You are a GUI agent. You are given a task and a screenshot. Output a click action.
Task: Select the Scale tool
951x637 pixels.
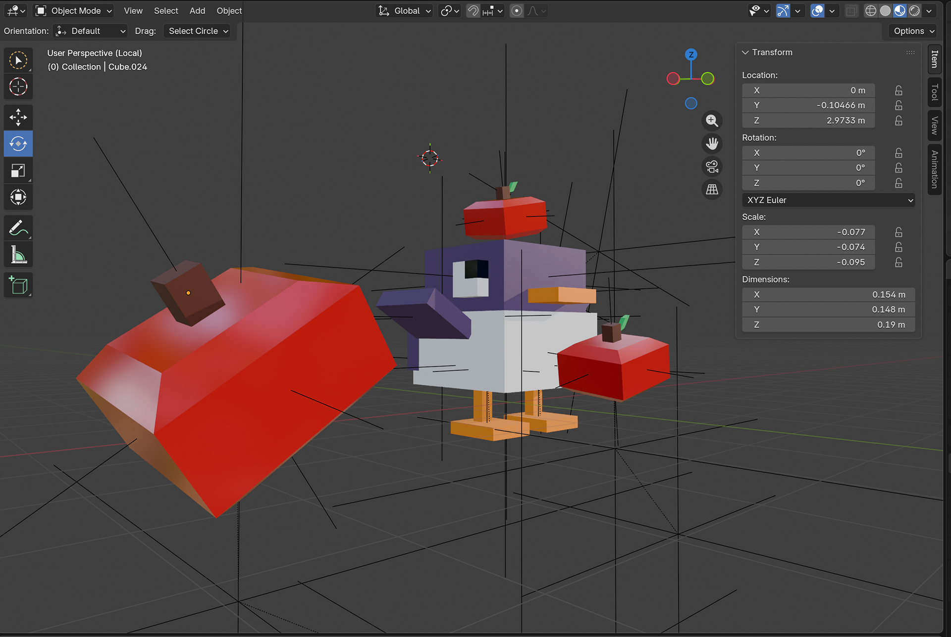(18, 171)
